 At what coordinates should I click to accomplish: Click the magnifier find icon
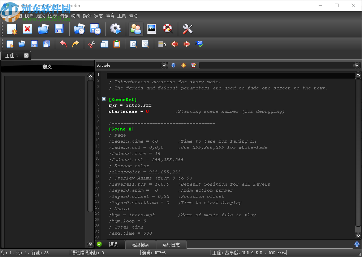click(134, 44)
